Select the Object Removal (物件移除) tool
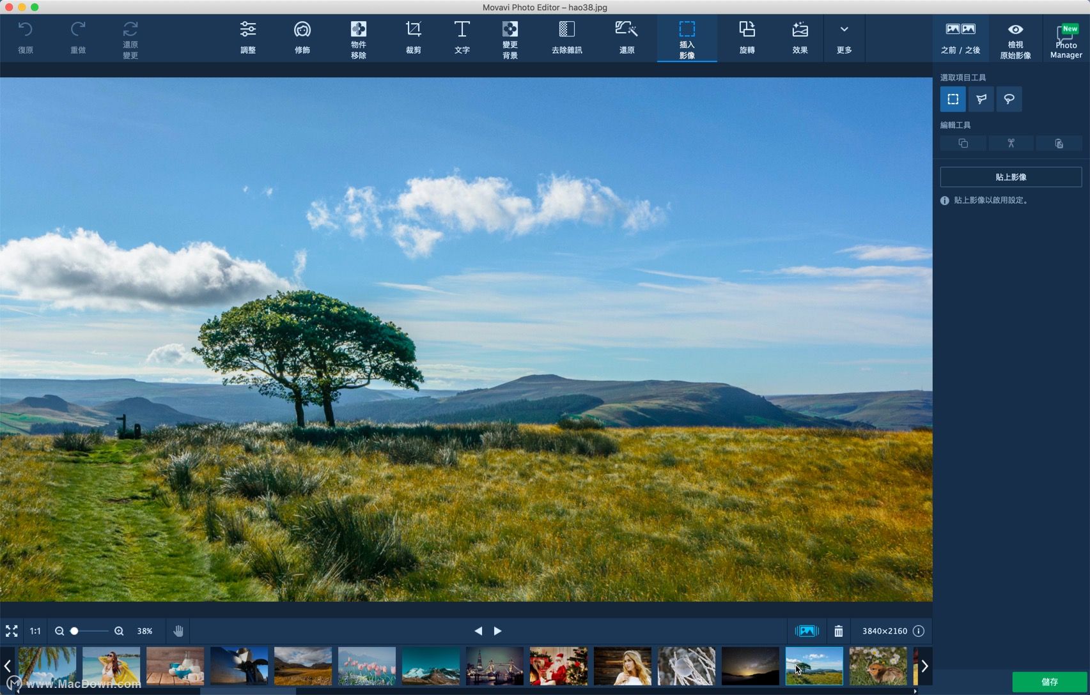 point(358,38)
